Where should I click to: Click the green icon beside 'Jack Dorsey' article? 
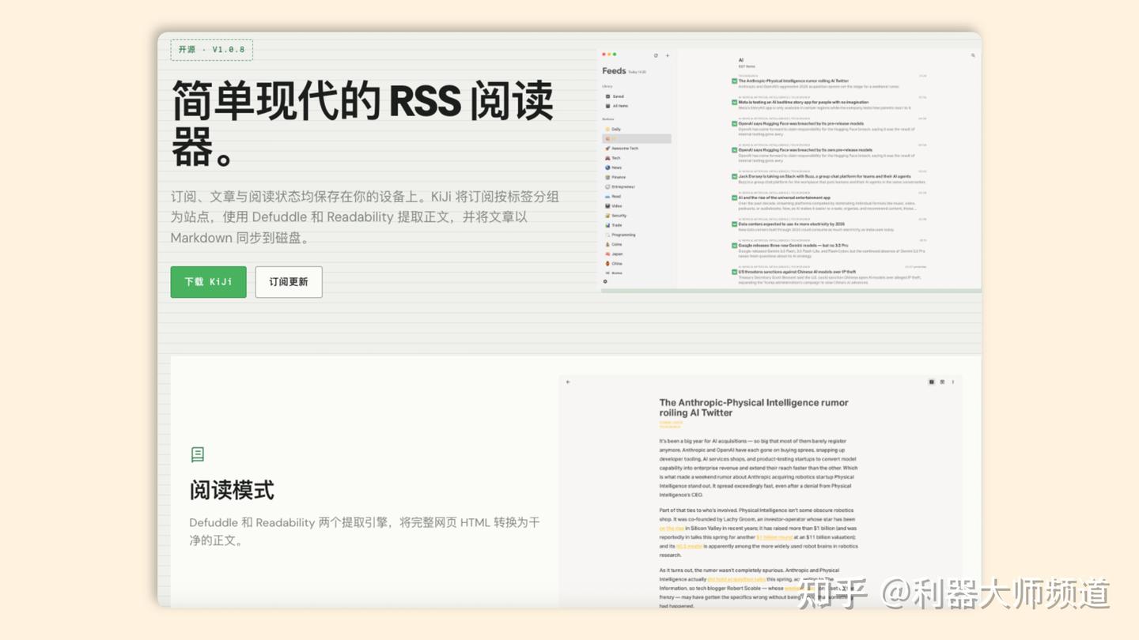[734, 177]
